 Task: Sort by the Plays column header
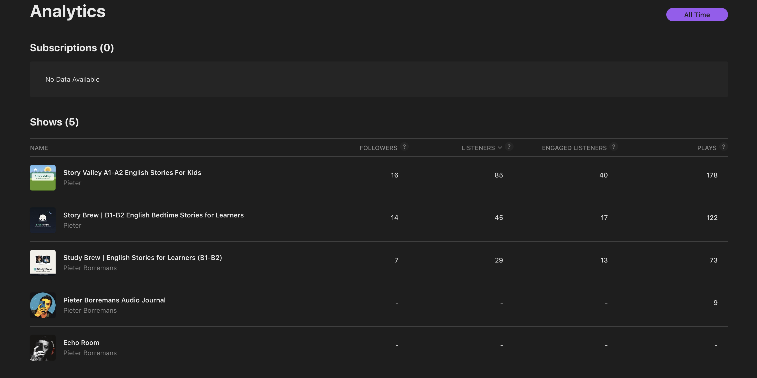tap(707, 148)
